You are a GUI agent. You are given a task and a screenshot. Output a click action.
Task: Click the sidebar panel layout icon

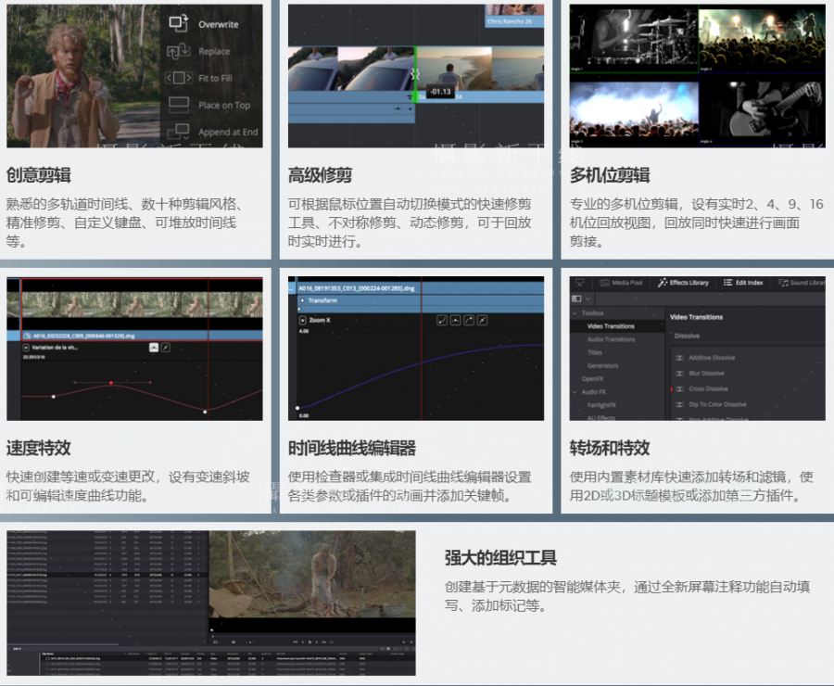pos(576,299)
